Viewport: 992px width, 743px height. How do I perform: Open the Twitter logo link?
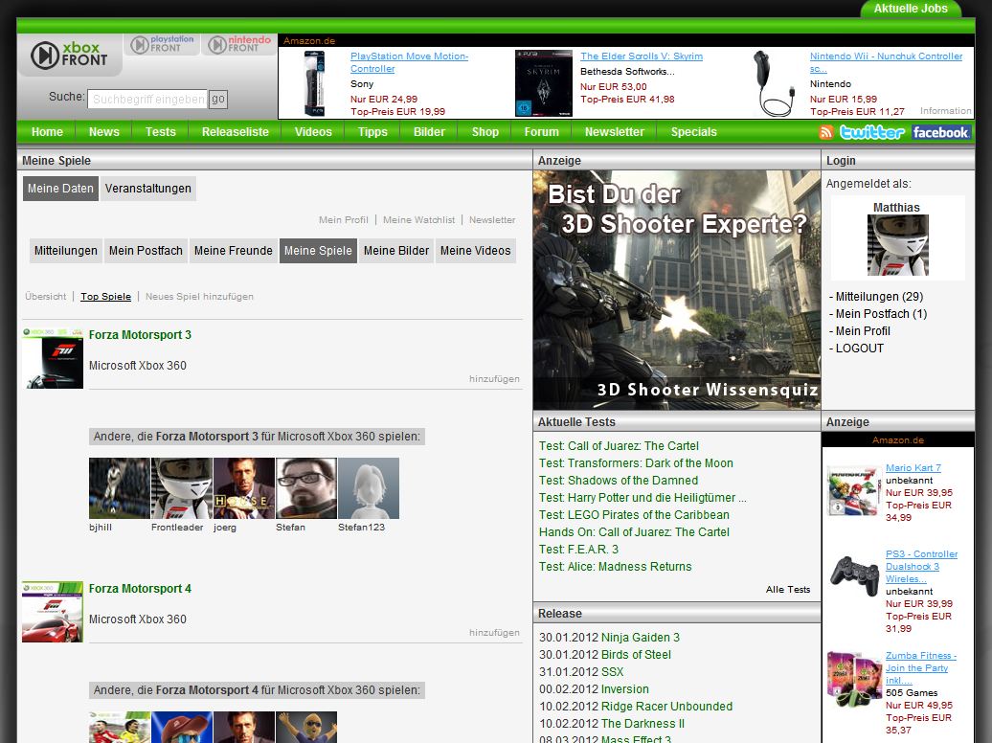click(x=871, y=132)
